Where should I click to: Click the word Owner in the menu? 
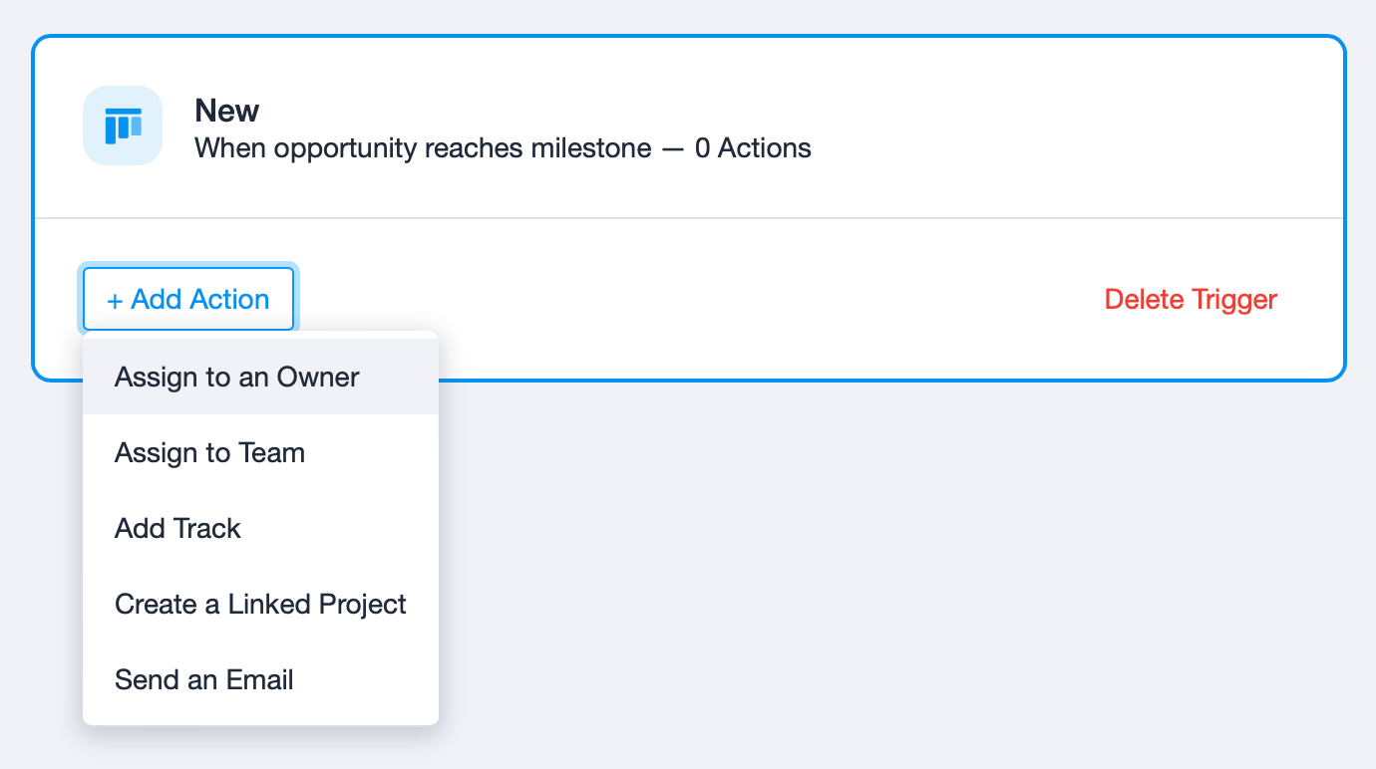tap(318, 377)
